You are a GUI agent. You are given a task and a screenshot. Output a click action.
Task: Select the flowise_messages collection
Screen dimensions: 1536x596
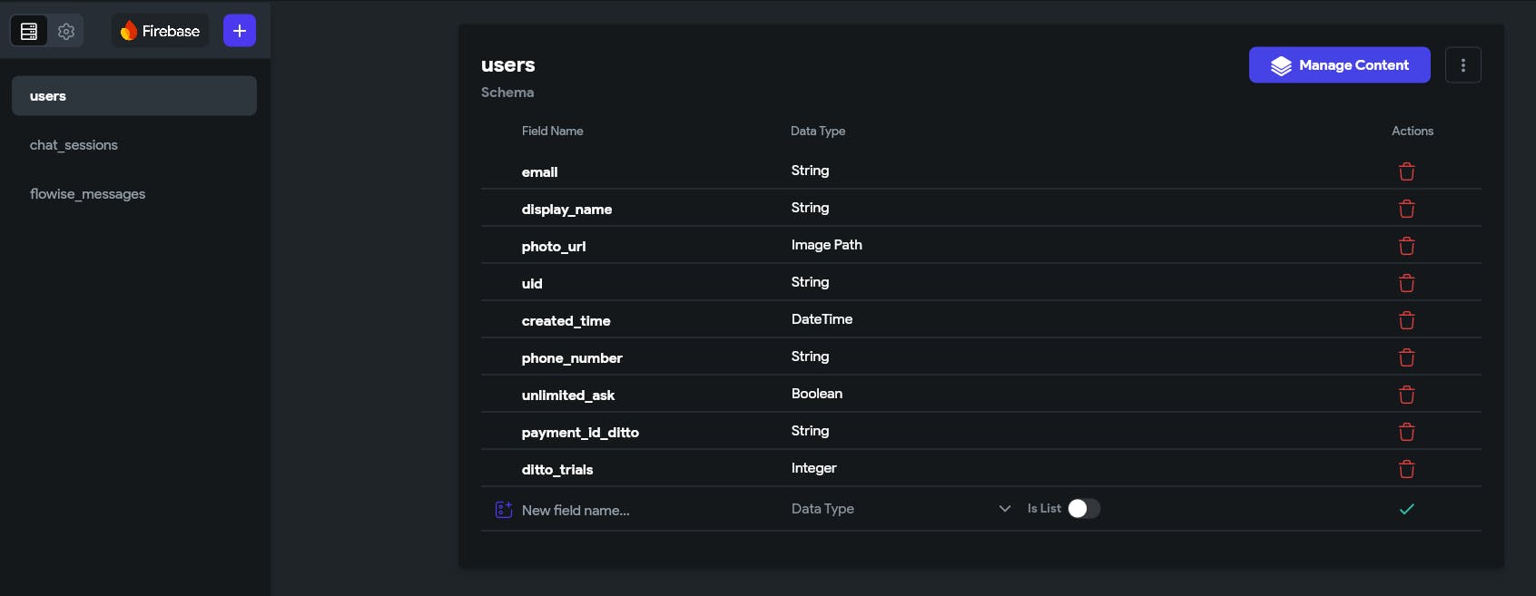pyautogui.click(x=87, y=194)
